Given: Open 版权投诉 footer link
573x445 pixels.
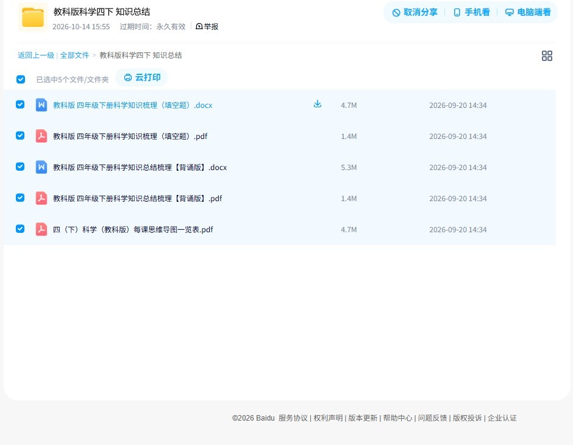Looking at the screenshot, I should (x=468, y=418).
